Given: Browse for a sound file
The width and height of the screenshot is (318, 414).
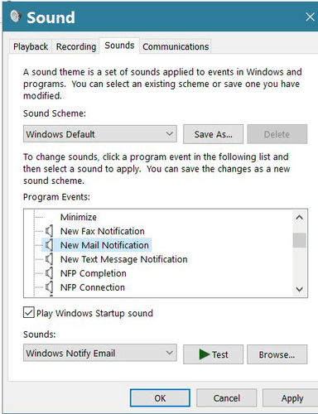Looking at the screenshot, I should click(277, 354).
